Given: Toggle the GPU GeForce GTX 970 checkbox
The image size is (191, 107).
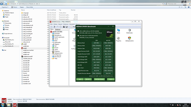Looking at the screenshot, I should (78, 31).
